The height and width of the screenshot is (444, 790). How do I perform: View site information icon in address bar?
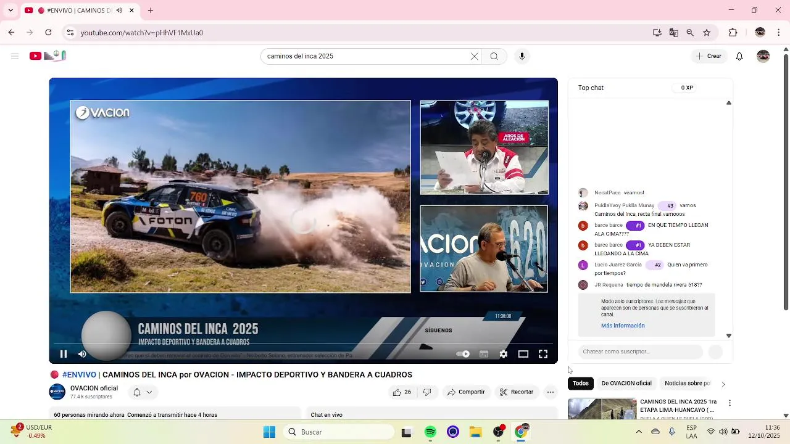click(x=70, y=33)
